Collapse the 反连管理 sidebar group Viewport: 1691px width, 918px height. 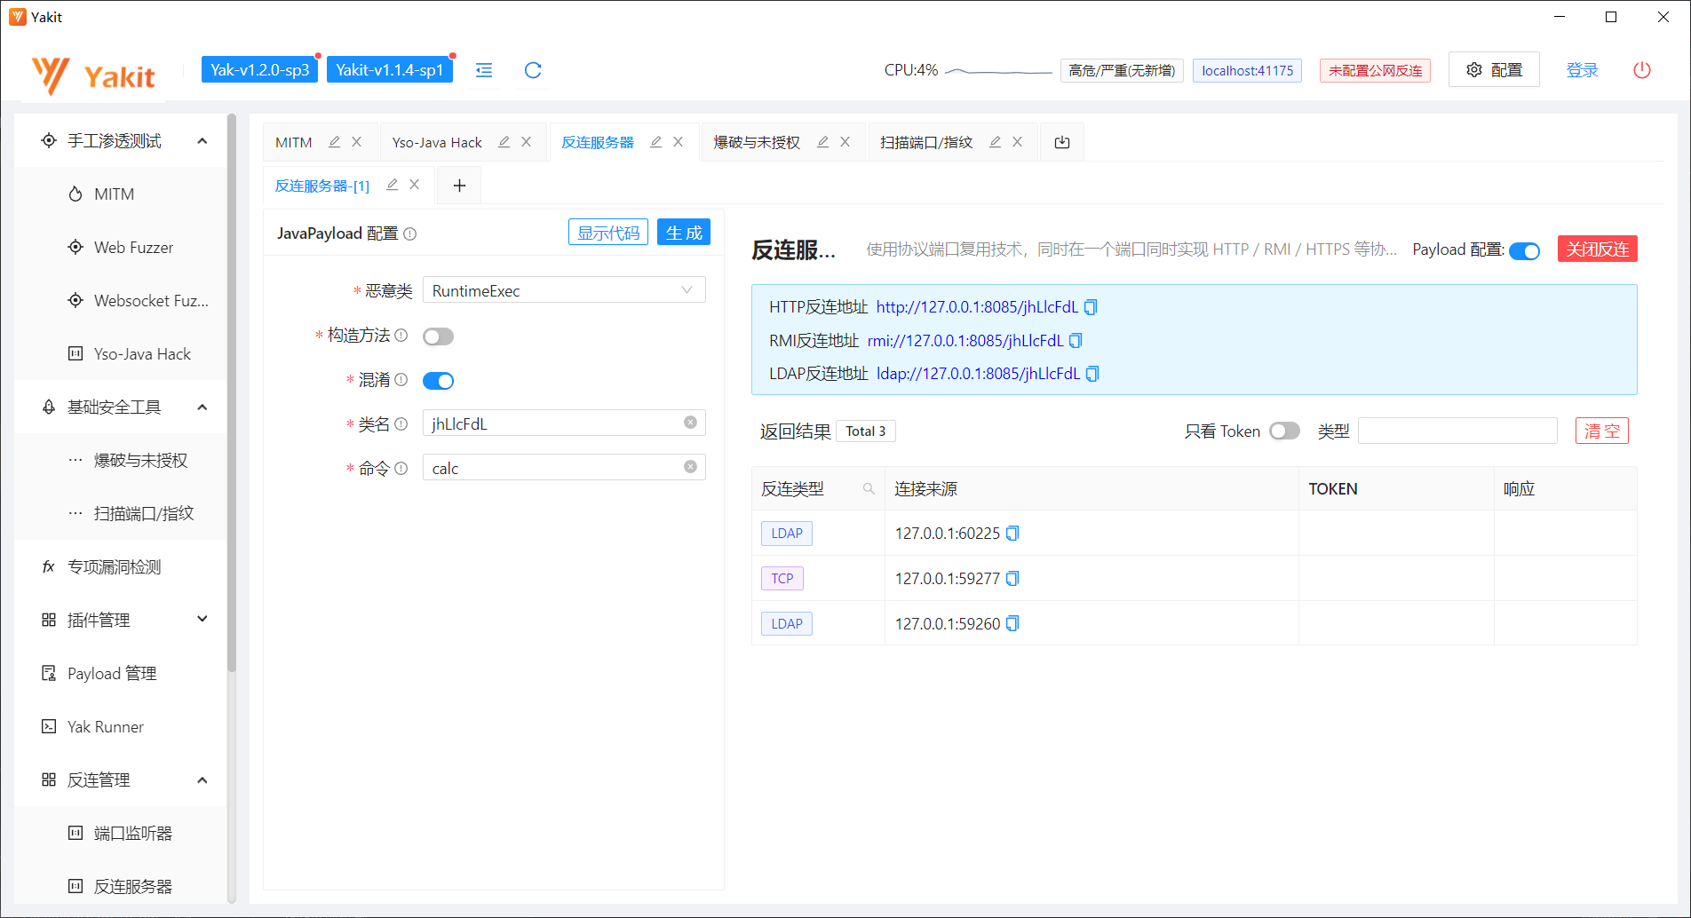click(202, 780)
